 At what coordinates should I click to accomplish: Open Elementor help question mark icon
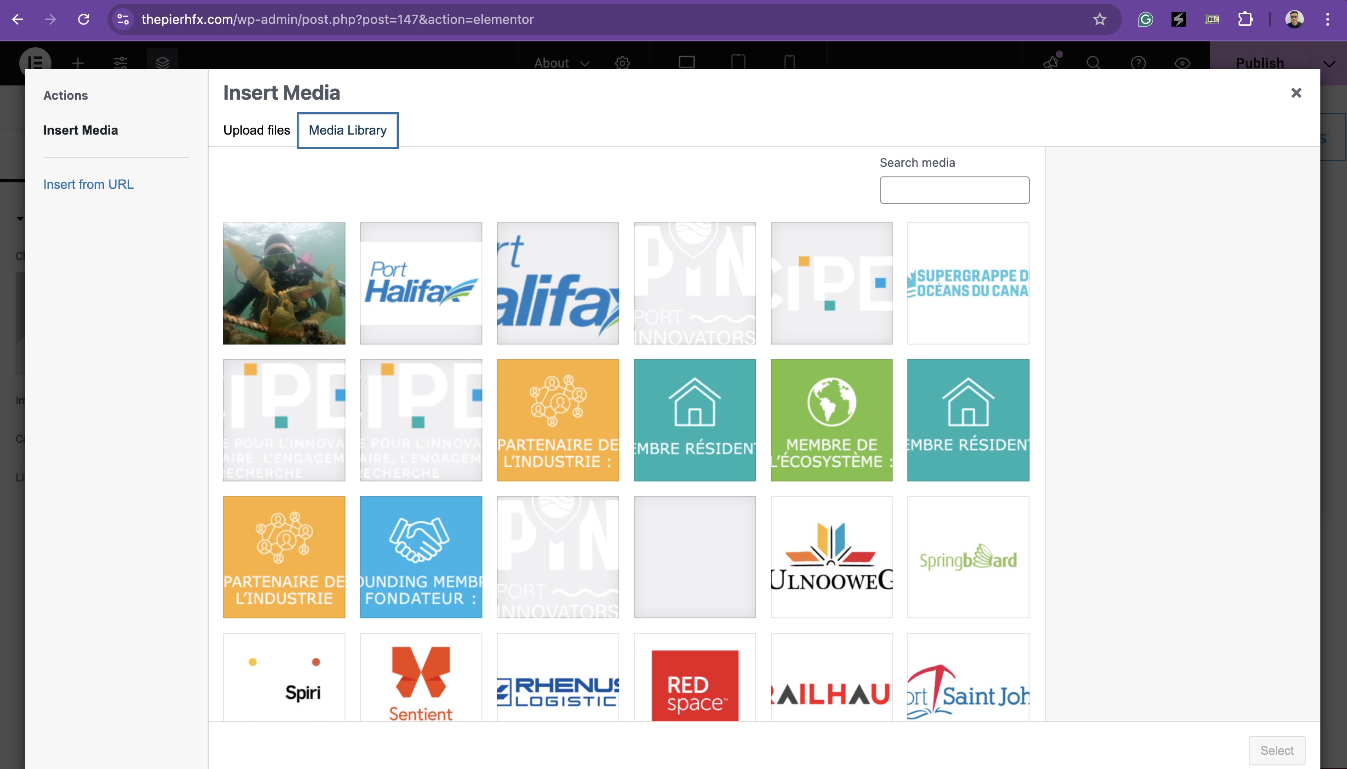(x=1138, y=63)
